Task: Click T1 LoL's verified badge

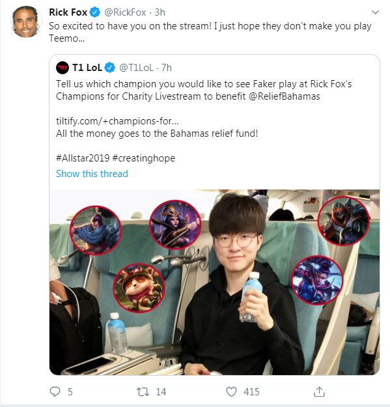Action: (x=110, y=68)
